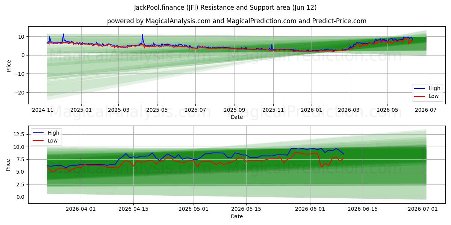This screenshot has width=451, height=225.
Task: Click the 2025-11 date tick label
Action: 273,110
